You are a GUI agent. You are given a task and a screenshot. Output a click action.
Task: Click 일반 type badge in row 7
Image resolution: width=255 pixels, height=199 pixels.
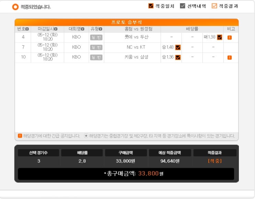click(x=96, y=47)
